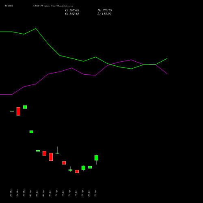This screenshot has width=203, height=203.
Task: Click the right end of the purple indicator line
Action: (x=167, y=73)
